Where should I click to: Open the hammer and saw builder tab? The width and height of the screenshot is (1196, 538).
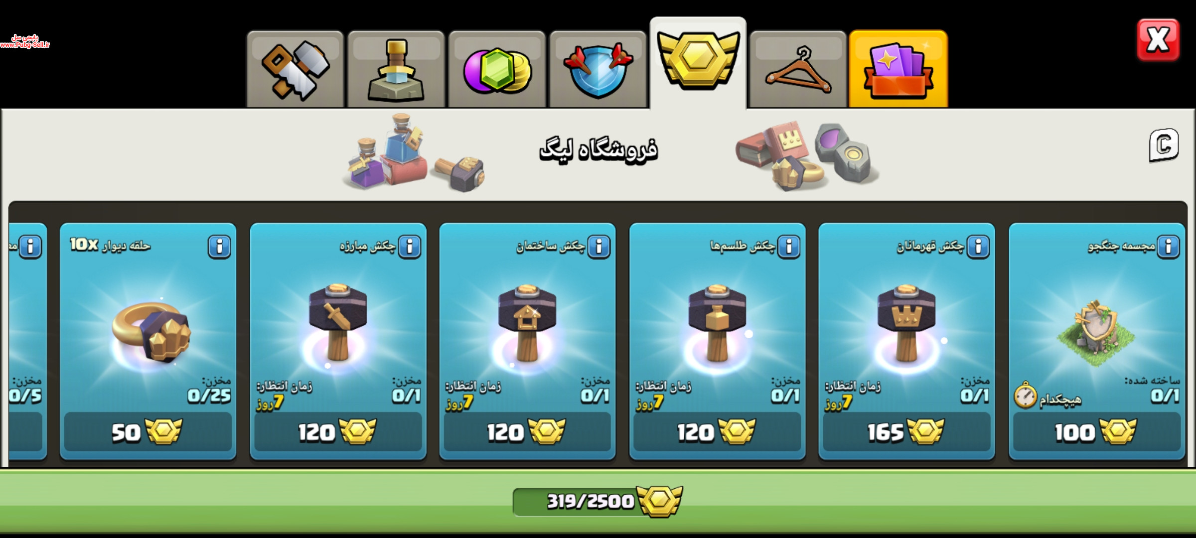(x=295, y=70)
